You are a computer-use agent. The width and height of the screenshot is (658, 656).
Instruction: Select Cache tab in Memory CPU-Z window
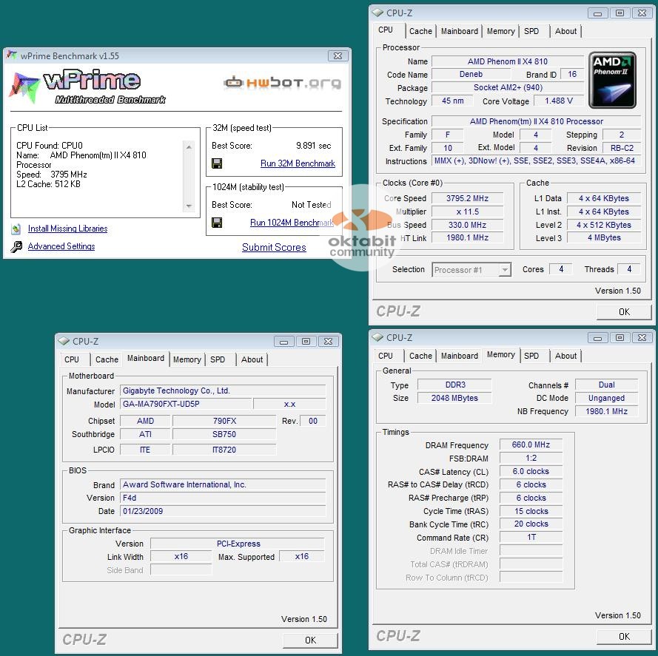420,356
